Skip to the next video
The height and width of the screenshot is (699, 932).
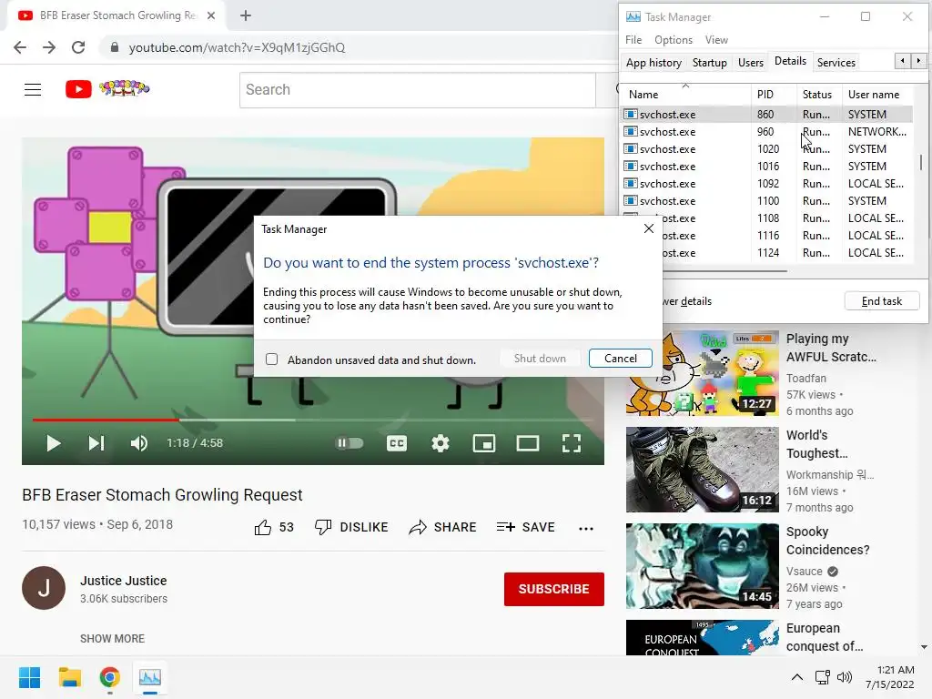(96, 443)
